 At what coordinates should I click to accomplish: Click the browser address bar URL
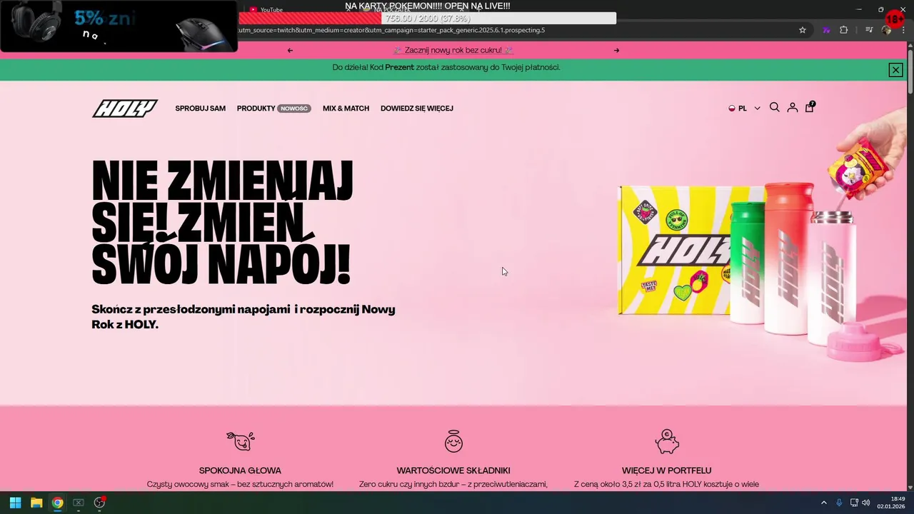pyautogui.click(x=391, y=30)
